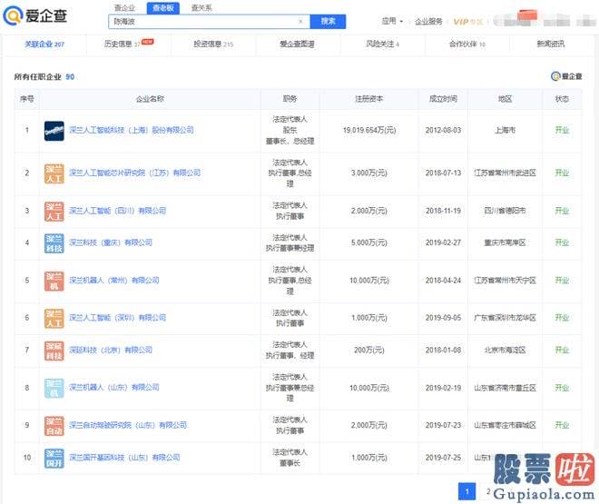Screen dimensions: 599x504
Task: Click the search input field
Action: pos(209,22)
